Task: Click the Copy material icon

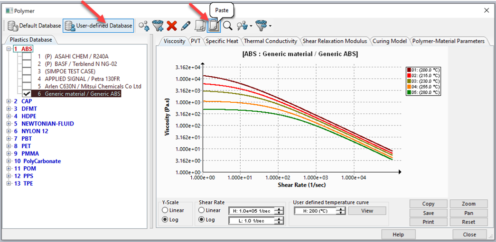Action: 201,26
